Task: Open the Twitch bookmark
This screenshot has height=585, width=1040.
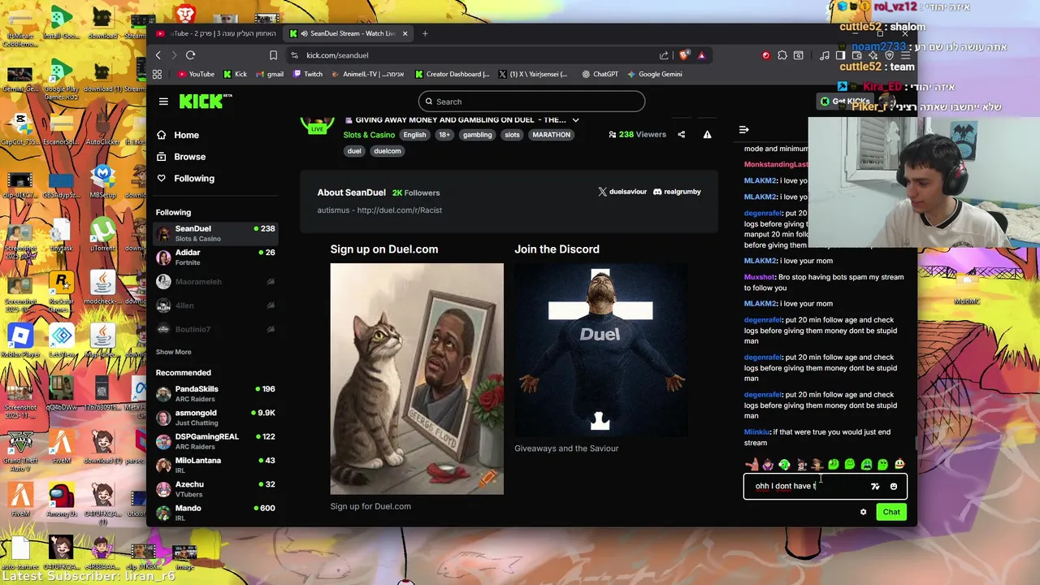Action: coord(307,74)
